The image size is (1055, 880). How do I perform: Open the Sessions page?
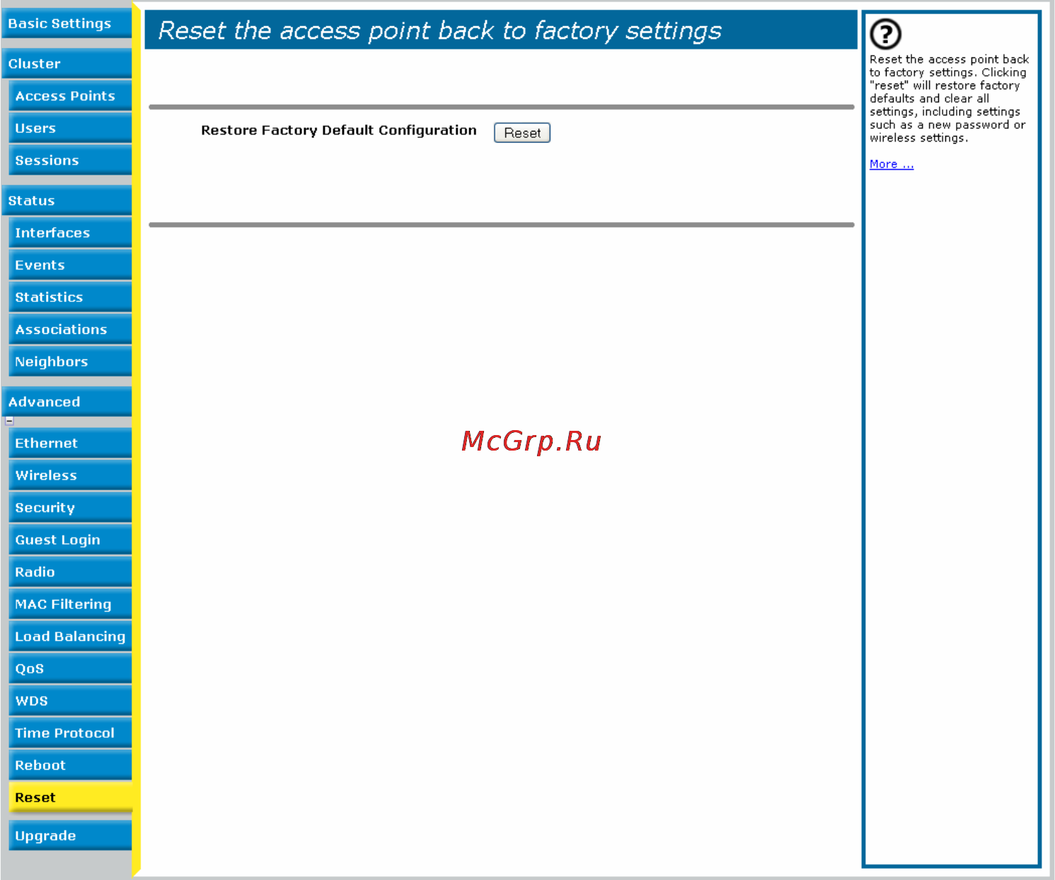(x=70, y=161)
